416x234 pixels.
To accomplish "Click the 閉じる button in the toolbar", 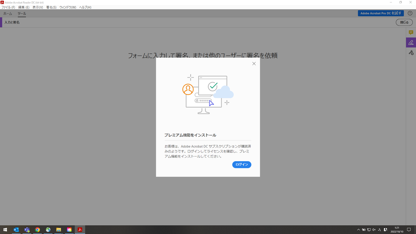I will pos(404,22).
